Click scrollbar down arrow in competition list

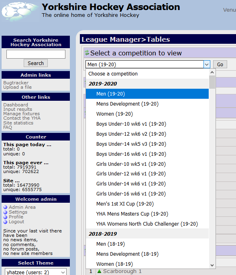click(x=212, y=265)
